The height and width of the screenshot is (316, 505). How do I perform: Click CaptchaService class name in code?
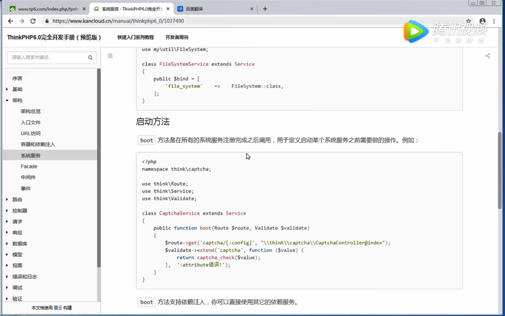point(179,213)
